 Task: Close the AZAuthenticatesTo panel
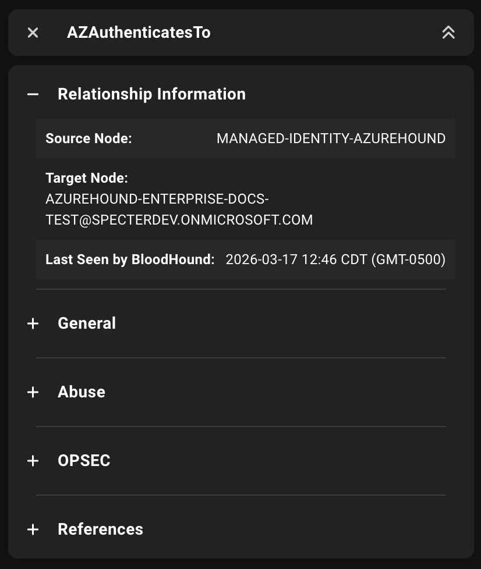(x=32, y=33)
